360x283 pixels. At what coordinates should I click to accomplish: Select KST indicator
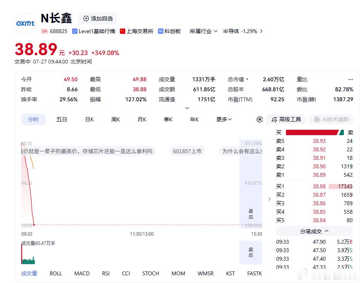pos(230,273)
